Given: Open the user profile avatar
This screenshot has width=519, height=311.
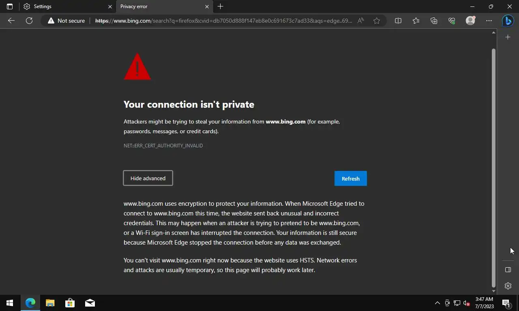Looking at the screenshot, I should coord(470,21).
